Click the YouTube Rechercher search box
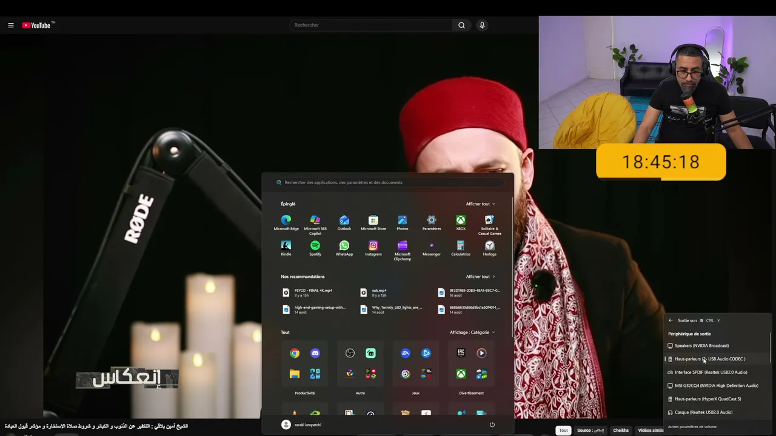 [370, 25]
